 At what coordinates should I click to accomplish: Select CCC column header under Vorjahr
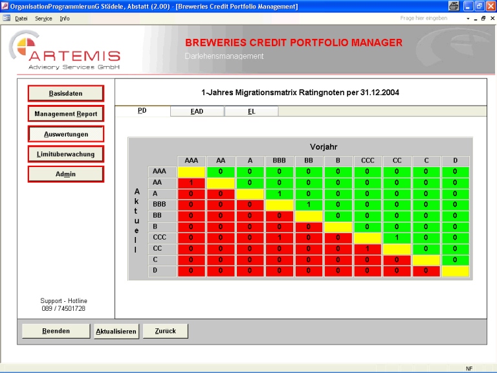(x=368, y=161)
